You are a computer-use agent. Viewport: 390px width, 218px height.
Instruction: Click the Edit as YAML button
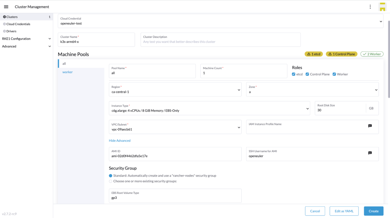[x=344, y=211]
